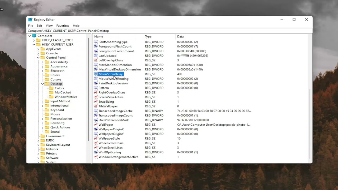338x190 pixels.
Task: Expand the EUDC key
Action: pyautogui.click(x=38, y=141)
